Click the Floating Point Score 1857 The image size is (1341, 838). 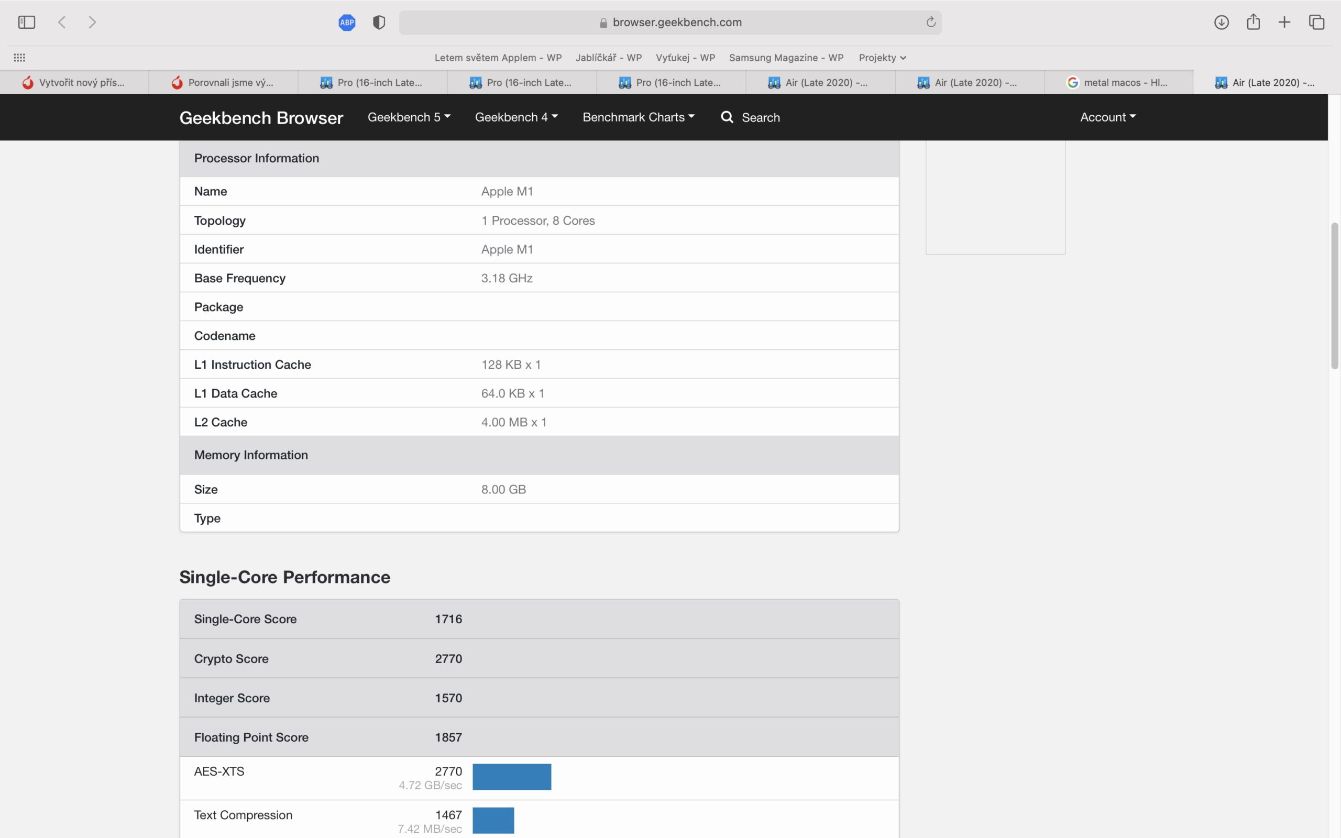point(448,737)
